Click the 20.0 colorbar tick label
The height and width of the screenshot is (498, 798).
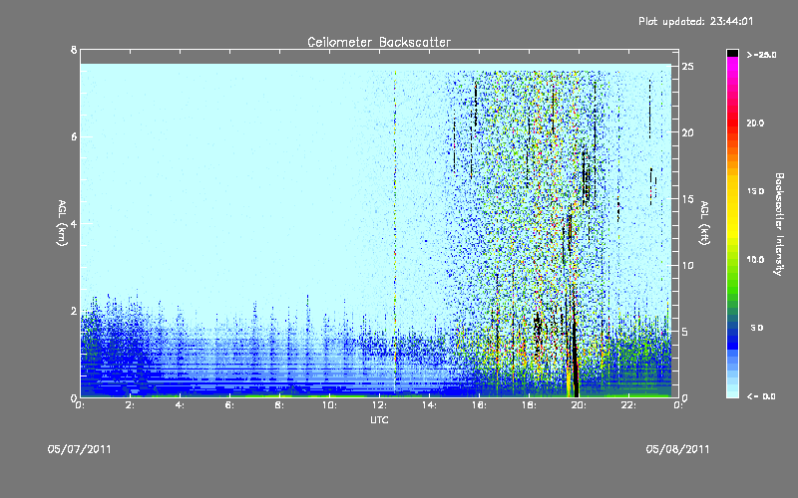point(755,123)
